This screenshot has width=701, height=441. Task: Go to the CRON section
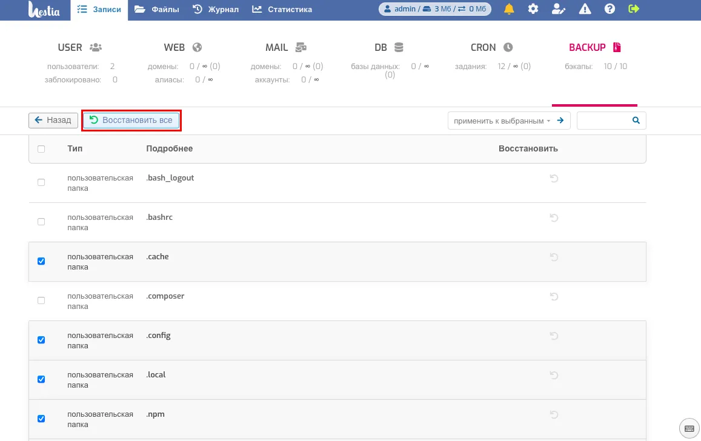click(483, 47)
